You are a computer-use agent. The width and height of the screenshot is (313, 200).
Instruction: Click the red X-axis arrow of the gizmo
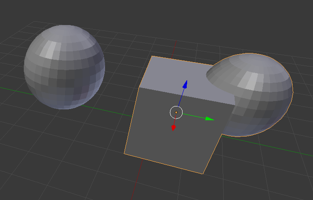[x=173, y=128]
